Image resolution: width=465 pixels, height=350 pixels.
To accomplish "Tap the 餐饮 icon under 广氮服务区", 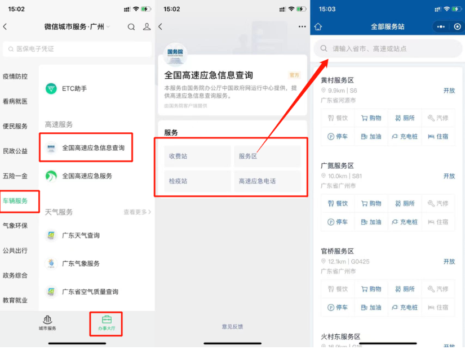I will [331, 204].
